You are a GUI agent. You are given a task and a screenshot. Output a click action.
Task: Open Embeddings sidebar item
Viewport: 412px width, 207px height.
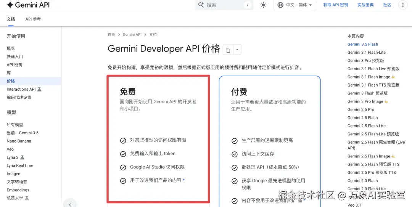pyautogui.click(x=18, y=190)
